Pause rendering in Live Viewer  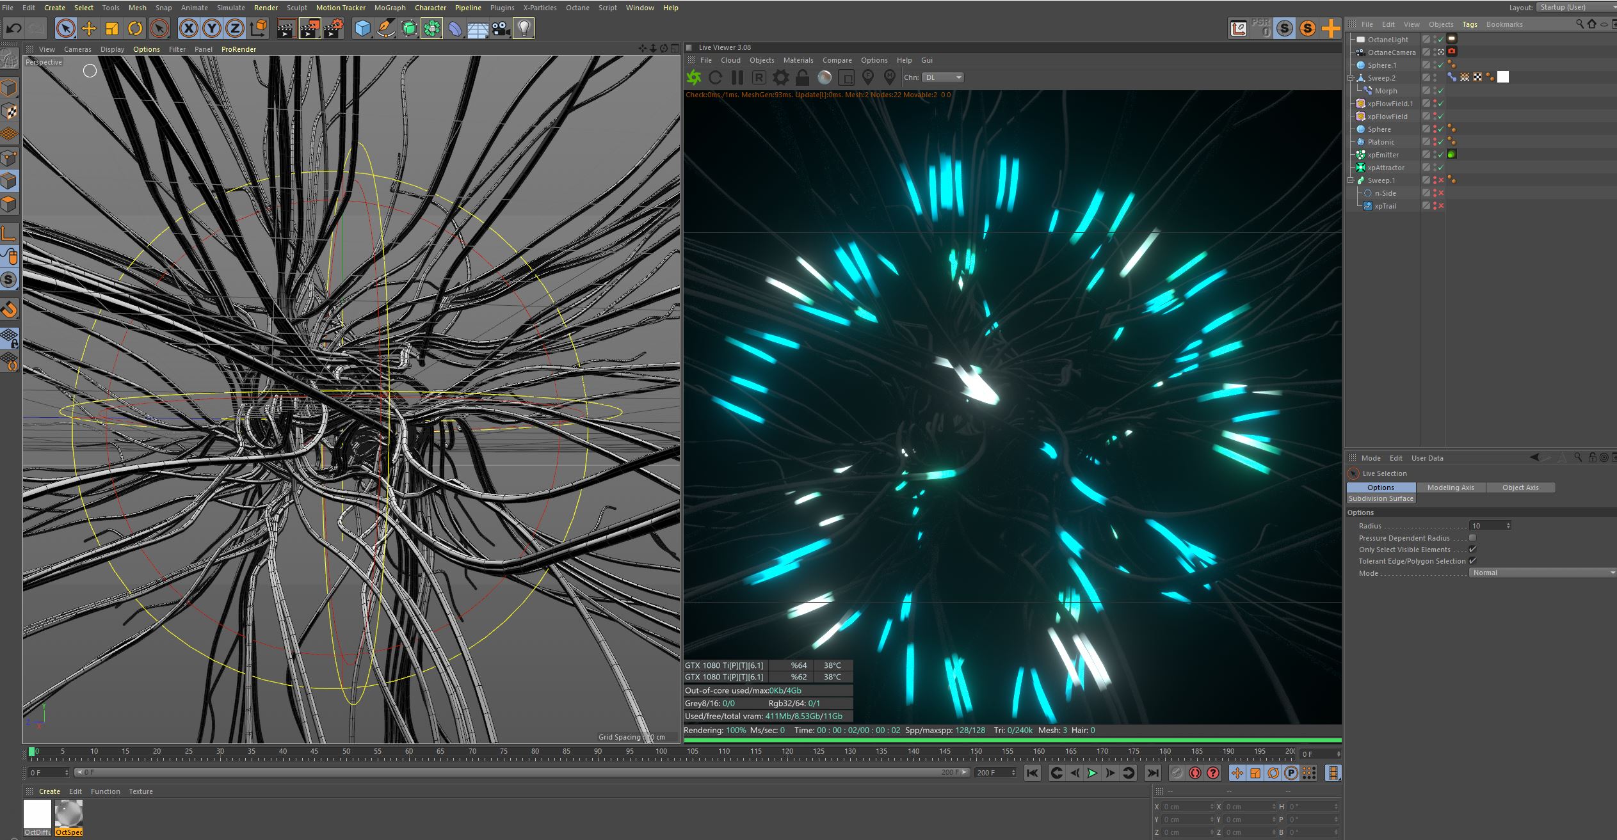tap(737, 77)
